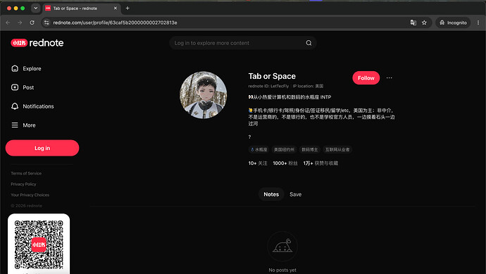Go forward in the browser
This screenshot has width=486, height=274.
(x=20, y=23)
